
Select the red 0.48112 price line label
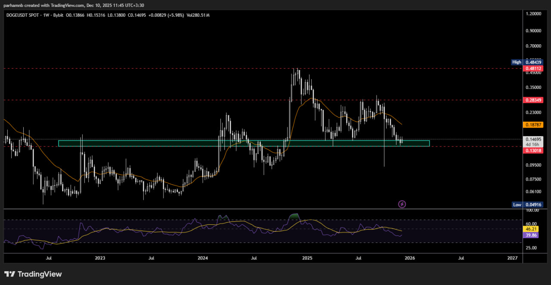[x=533, y=68]
